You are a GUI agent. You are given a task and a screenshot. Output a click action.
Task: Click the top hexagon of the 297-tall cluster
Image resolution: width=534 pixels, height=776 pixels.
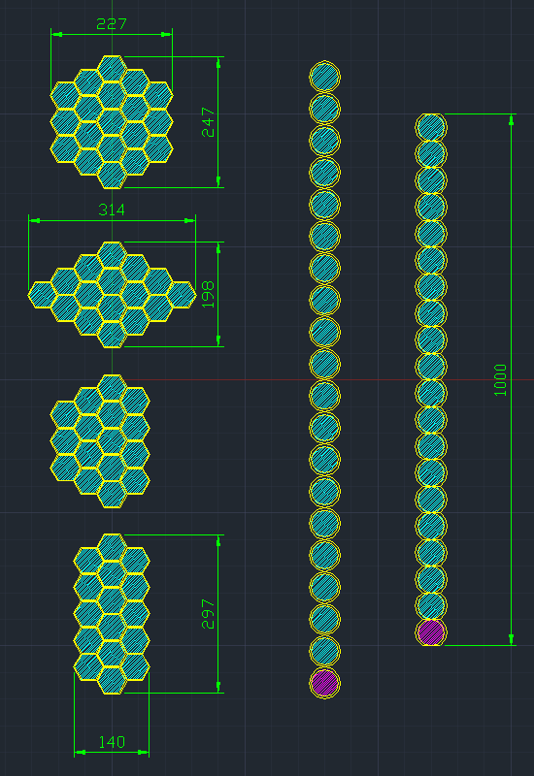tap(112, 547)
